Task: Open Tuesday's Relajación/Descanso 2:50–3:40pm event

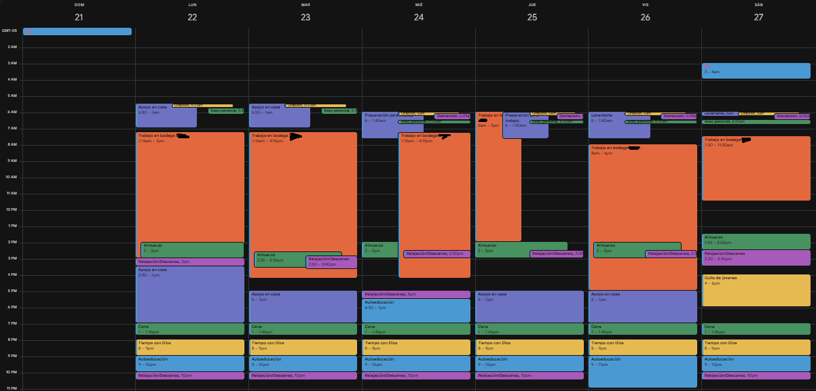Action: point(331,262)
